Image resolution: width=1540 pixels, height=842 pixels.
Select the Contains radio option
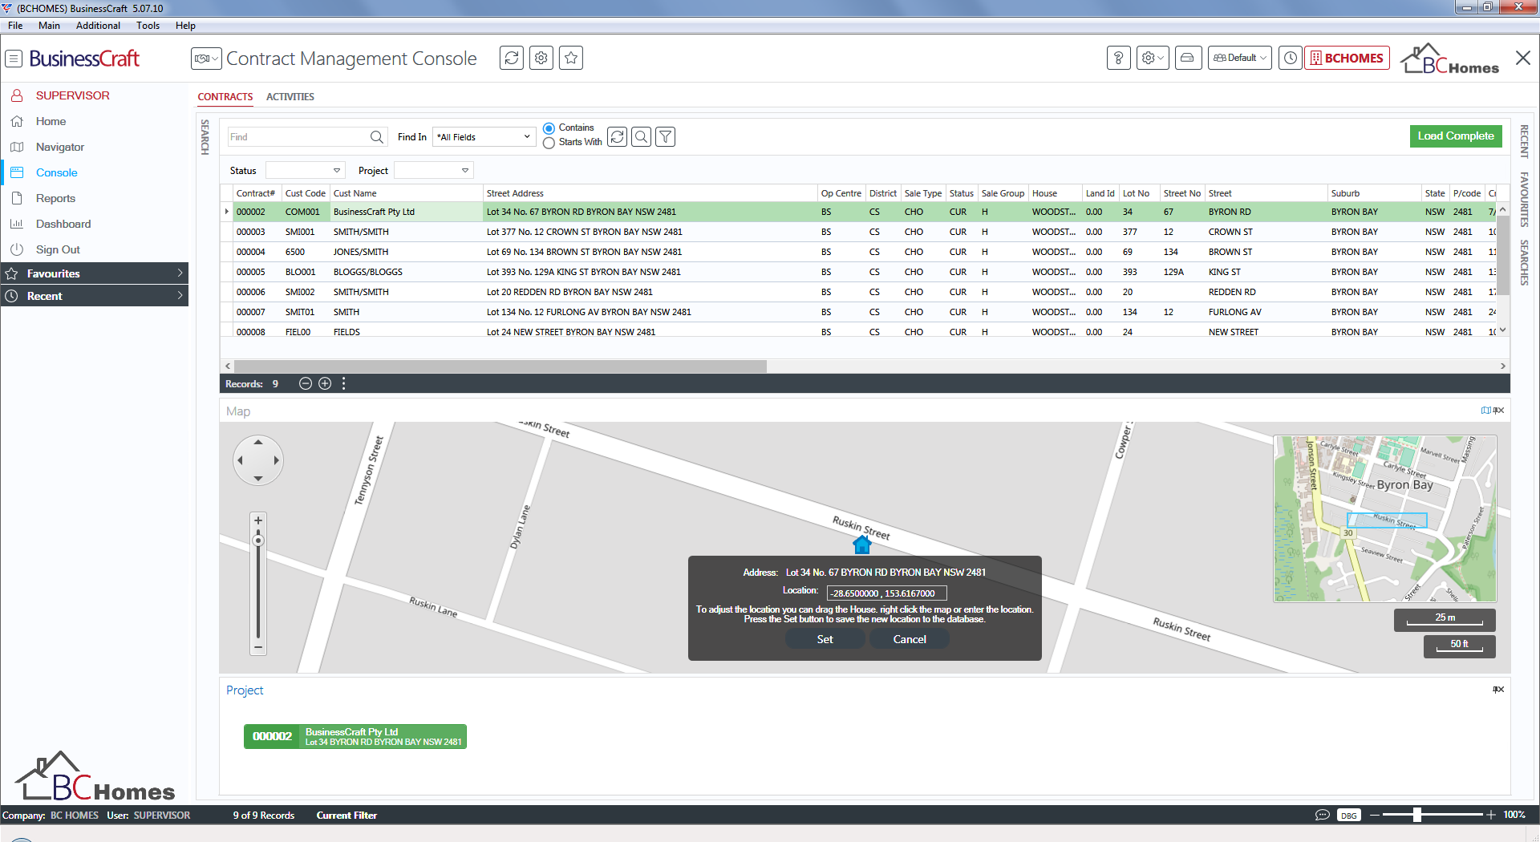click(x=549, y=128)
